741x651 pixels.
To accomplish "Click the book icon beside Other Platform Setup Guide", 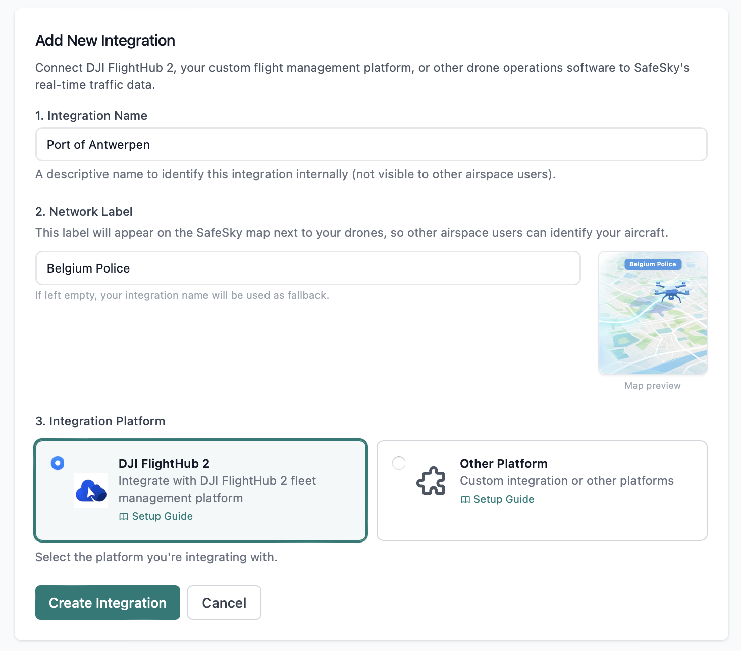I will coord(465,499).
